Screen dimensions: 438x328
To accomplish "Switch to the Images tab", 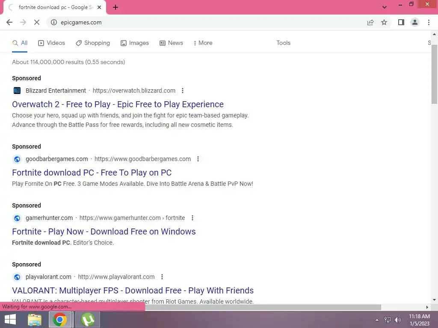I will 135,43.
